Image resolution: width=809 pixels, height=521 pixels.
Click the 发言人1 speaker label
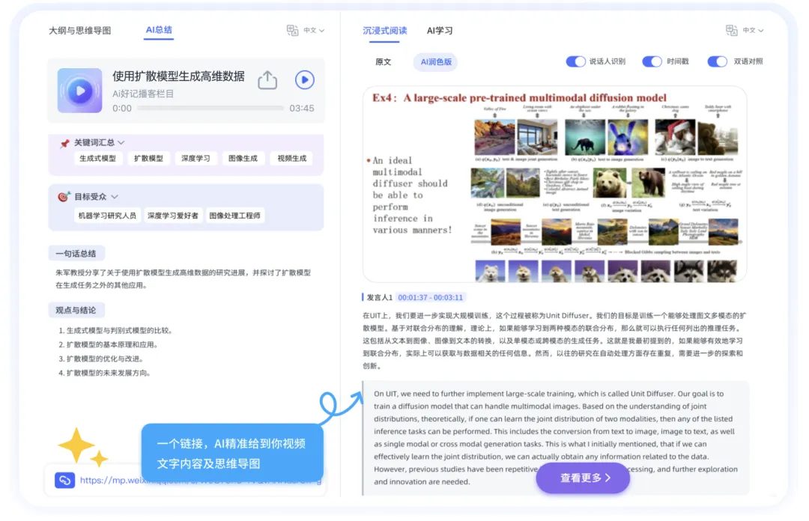click(379, 298)
